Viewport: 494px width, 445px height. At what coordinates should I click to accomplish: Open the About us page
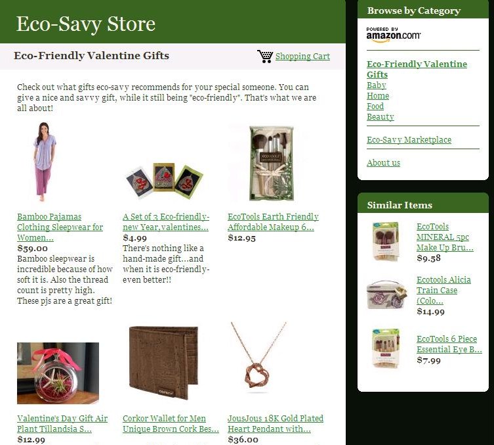pyautogui.click(x=383, y=163)
